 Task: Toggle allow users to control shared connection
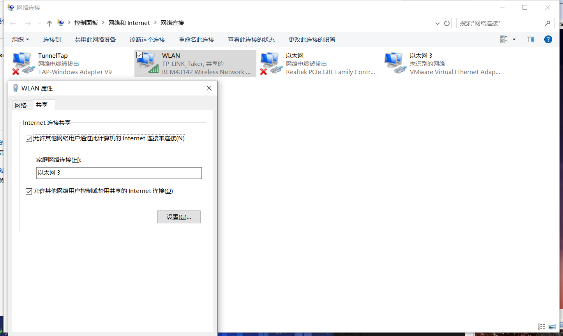(x=28, y=191)
